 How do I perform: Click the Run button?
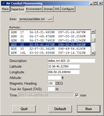(x=89, y=109)
